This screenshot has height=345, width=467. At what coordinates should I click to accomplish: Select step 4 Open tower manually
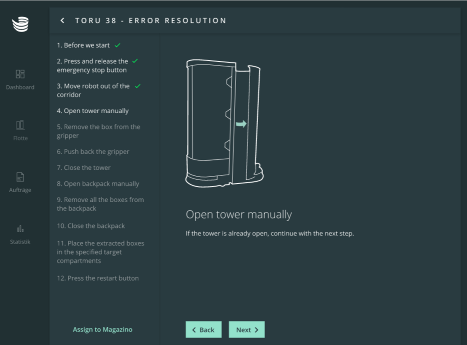click(x=93, y=111)
